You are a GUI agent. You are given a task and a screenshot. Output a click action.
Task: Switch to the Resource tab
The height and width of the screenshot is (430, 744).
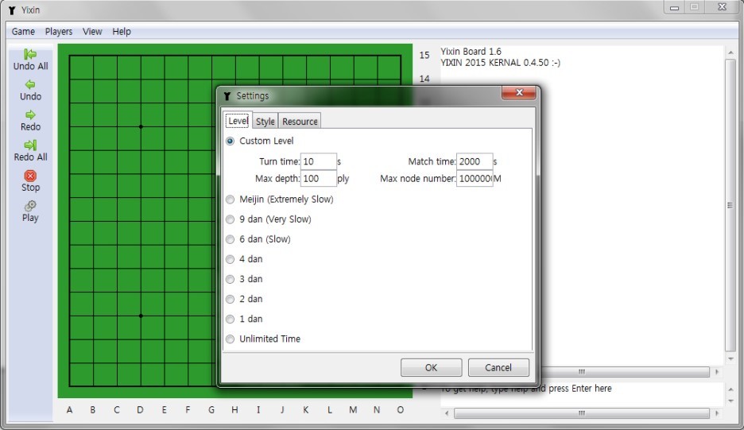click(x=300, y=122)
